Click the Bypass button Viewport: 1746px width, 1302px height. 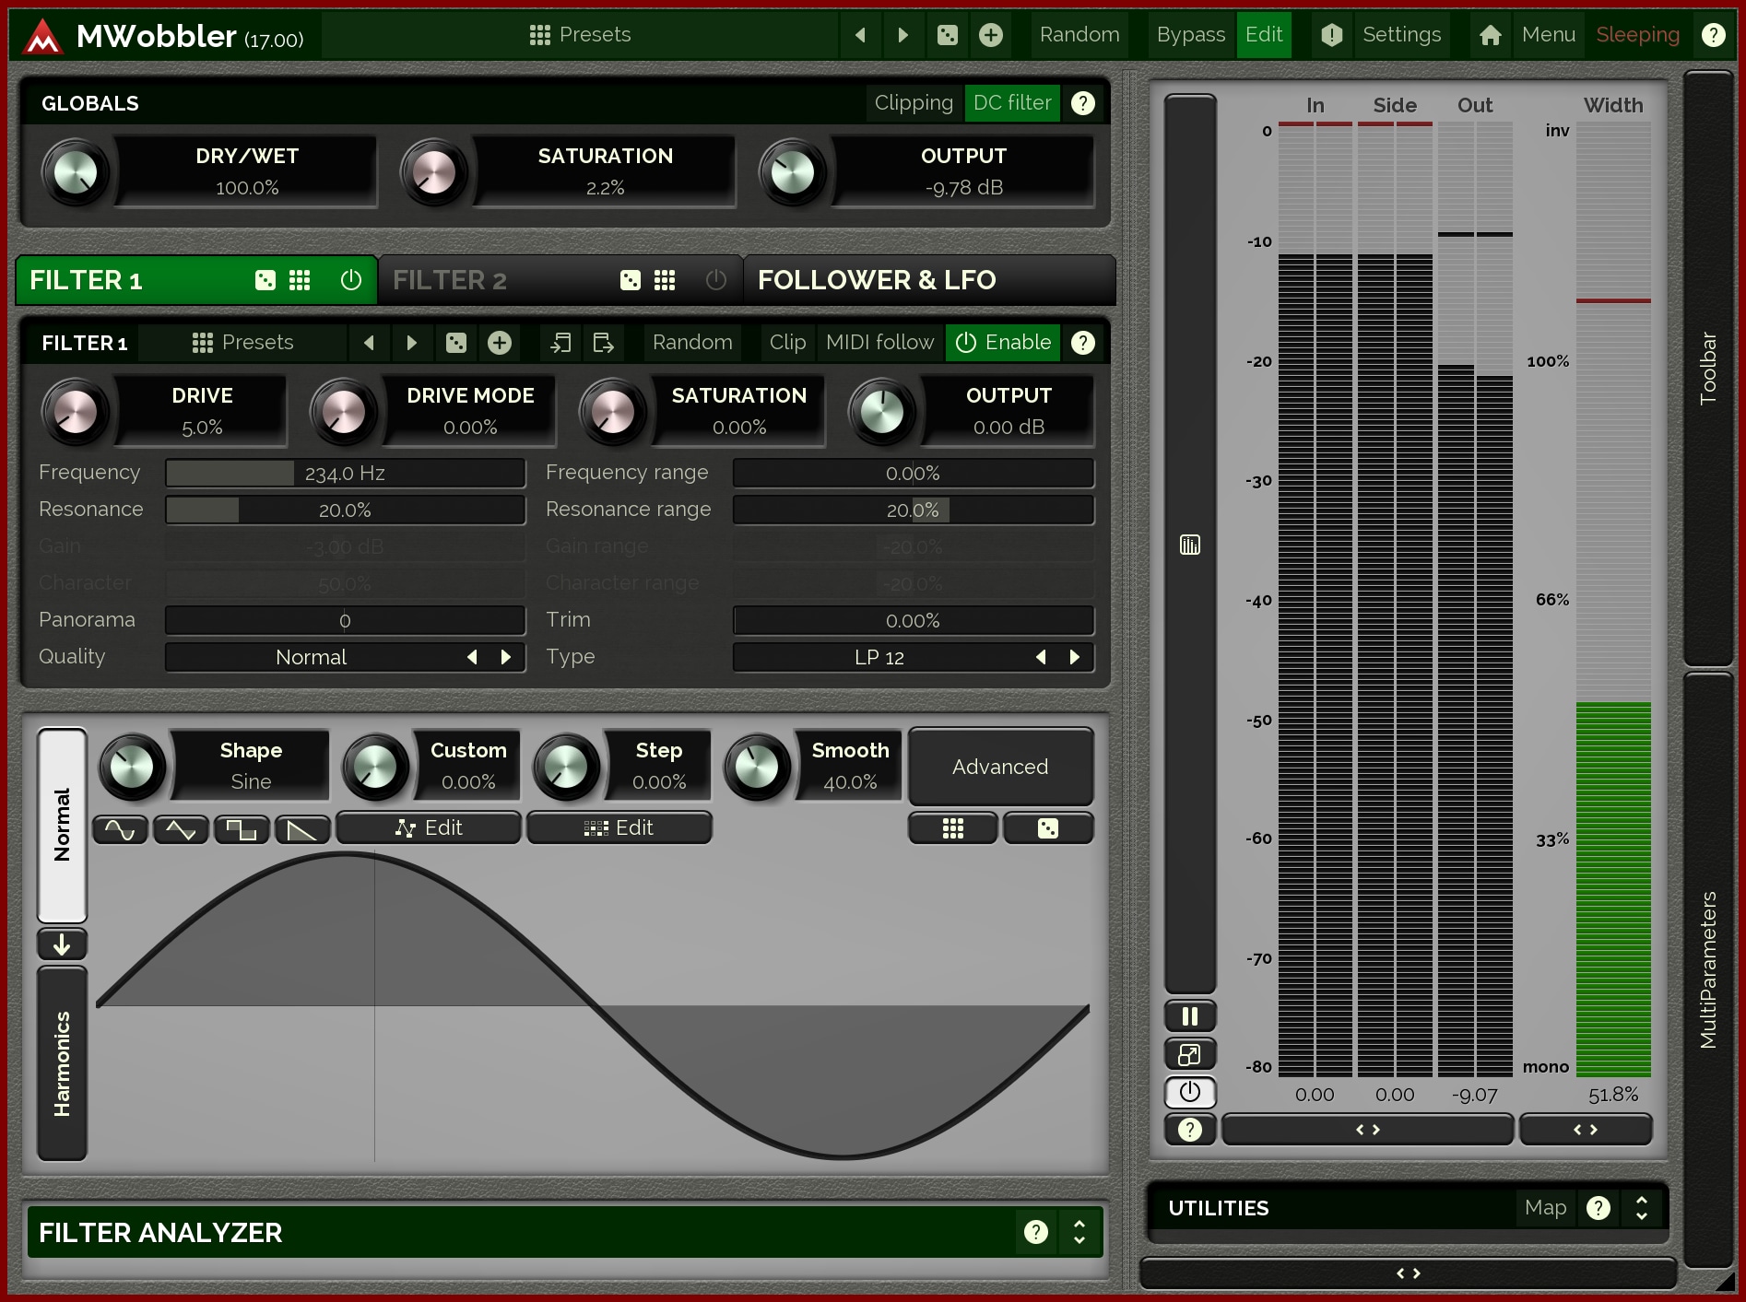(1190, 35)
